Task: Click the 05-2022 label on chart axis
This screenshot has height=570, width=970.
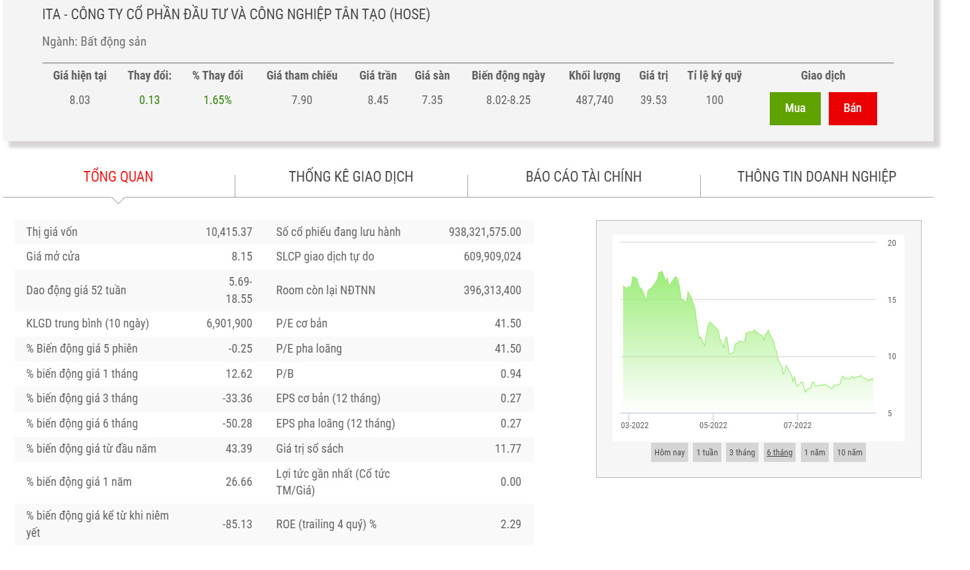Action: (713, 426)
